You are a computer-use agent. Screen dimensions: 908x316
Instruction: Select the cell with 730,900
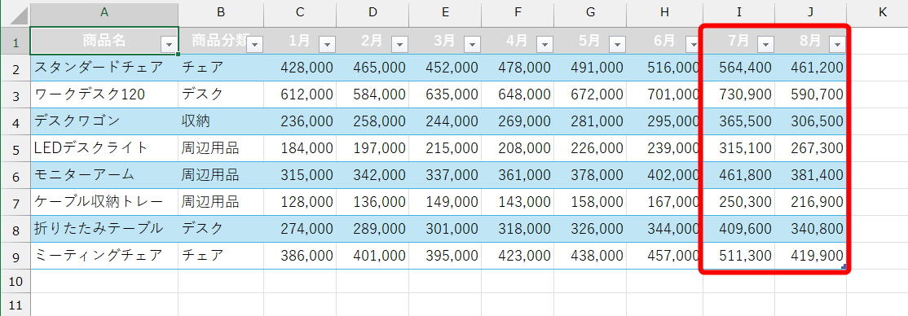pos(739,94)
